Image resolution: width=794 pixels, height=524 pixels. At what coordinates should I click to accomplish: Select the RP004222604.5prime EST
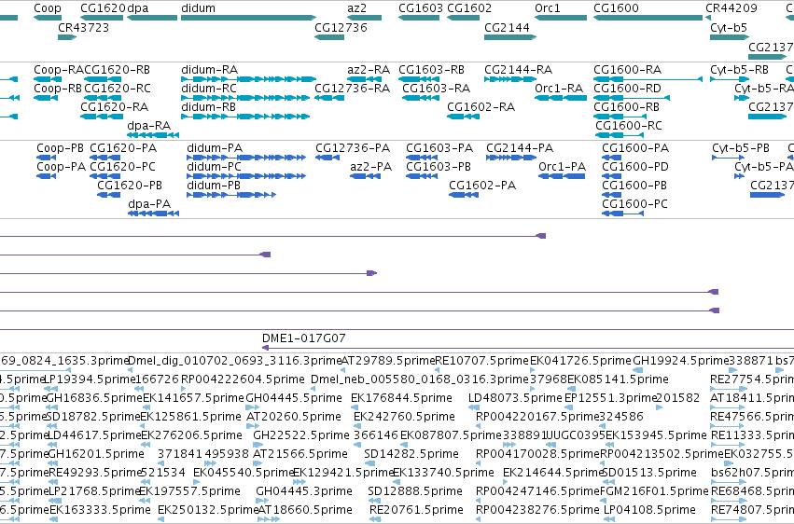click(185, 389)
